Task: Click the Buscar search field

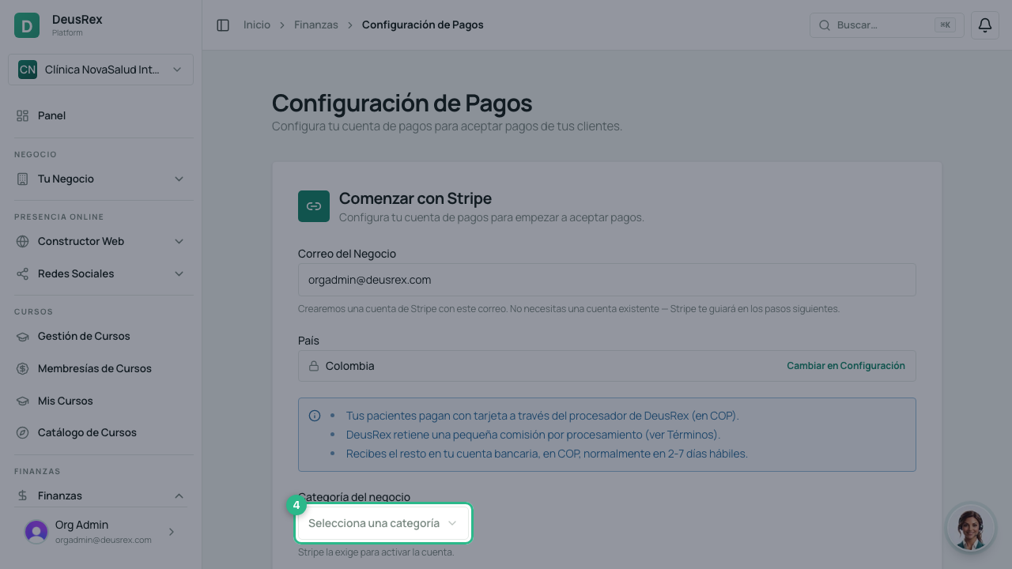Action: (887, 25)
